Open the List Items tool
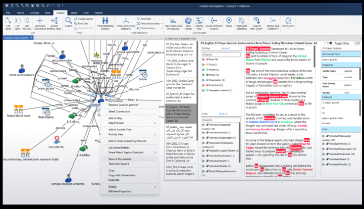This screenshot has height=209, width=364. click(x=8, y=23)
